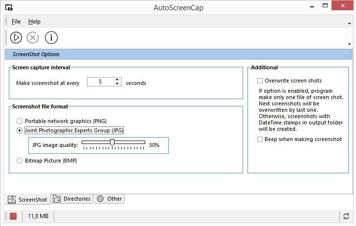Open the Help menu
This screenshot has height=226, width=356.
(x=34, y=21)
